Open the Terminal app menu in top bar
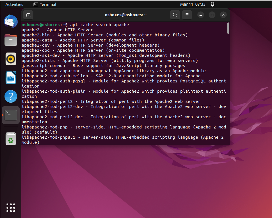 click(45, 5)
